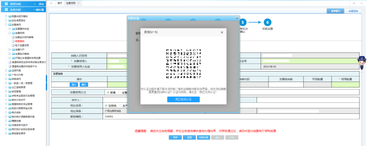Click the blue button right of 重置
This screenshot has height=146, width=367.
tap(204, 138)
